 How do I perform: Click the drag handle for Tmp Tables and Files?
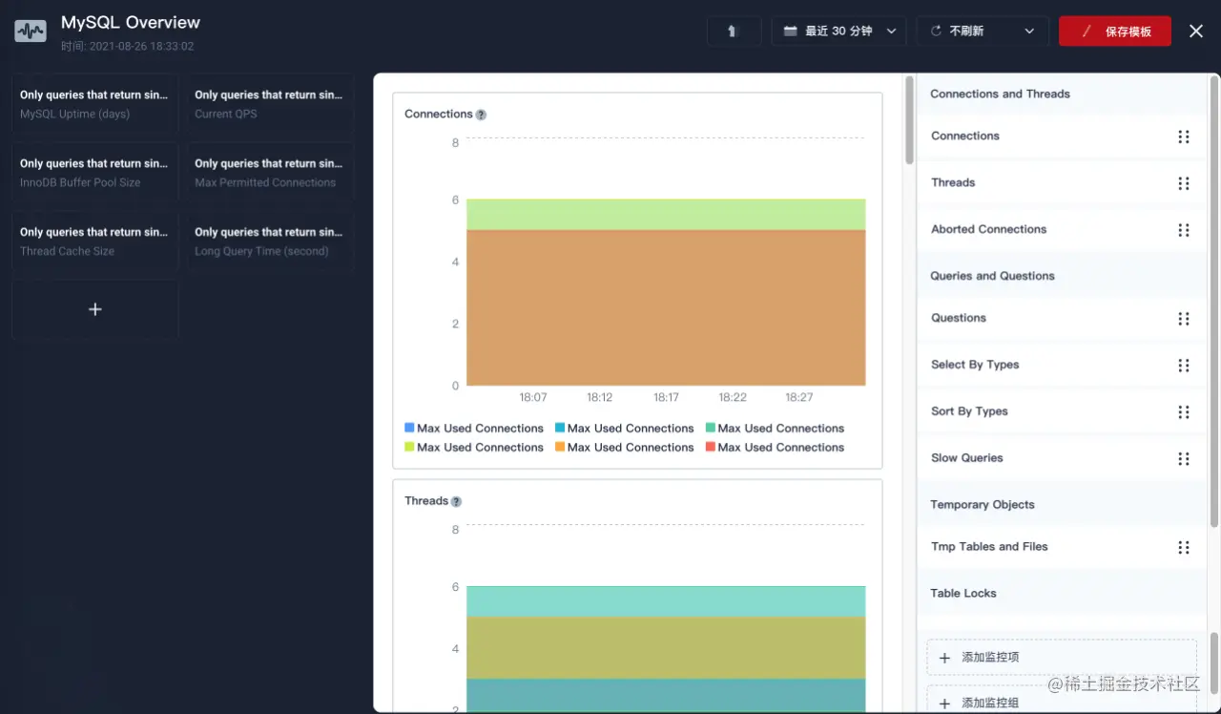pos(1184,548)
